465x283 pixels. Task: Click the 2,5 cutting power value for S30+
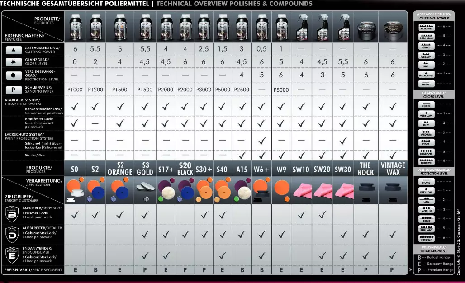point(204,49)
